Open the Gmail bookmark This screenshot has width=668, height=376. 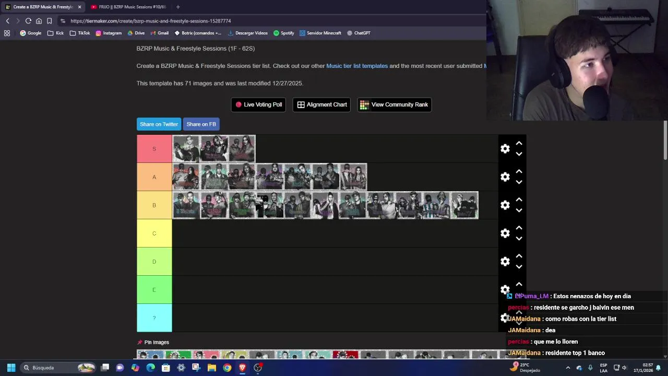point(160,33)
